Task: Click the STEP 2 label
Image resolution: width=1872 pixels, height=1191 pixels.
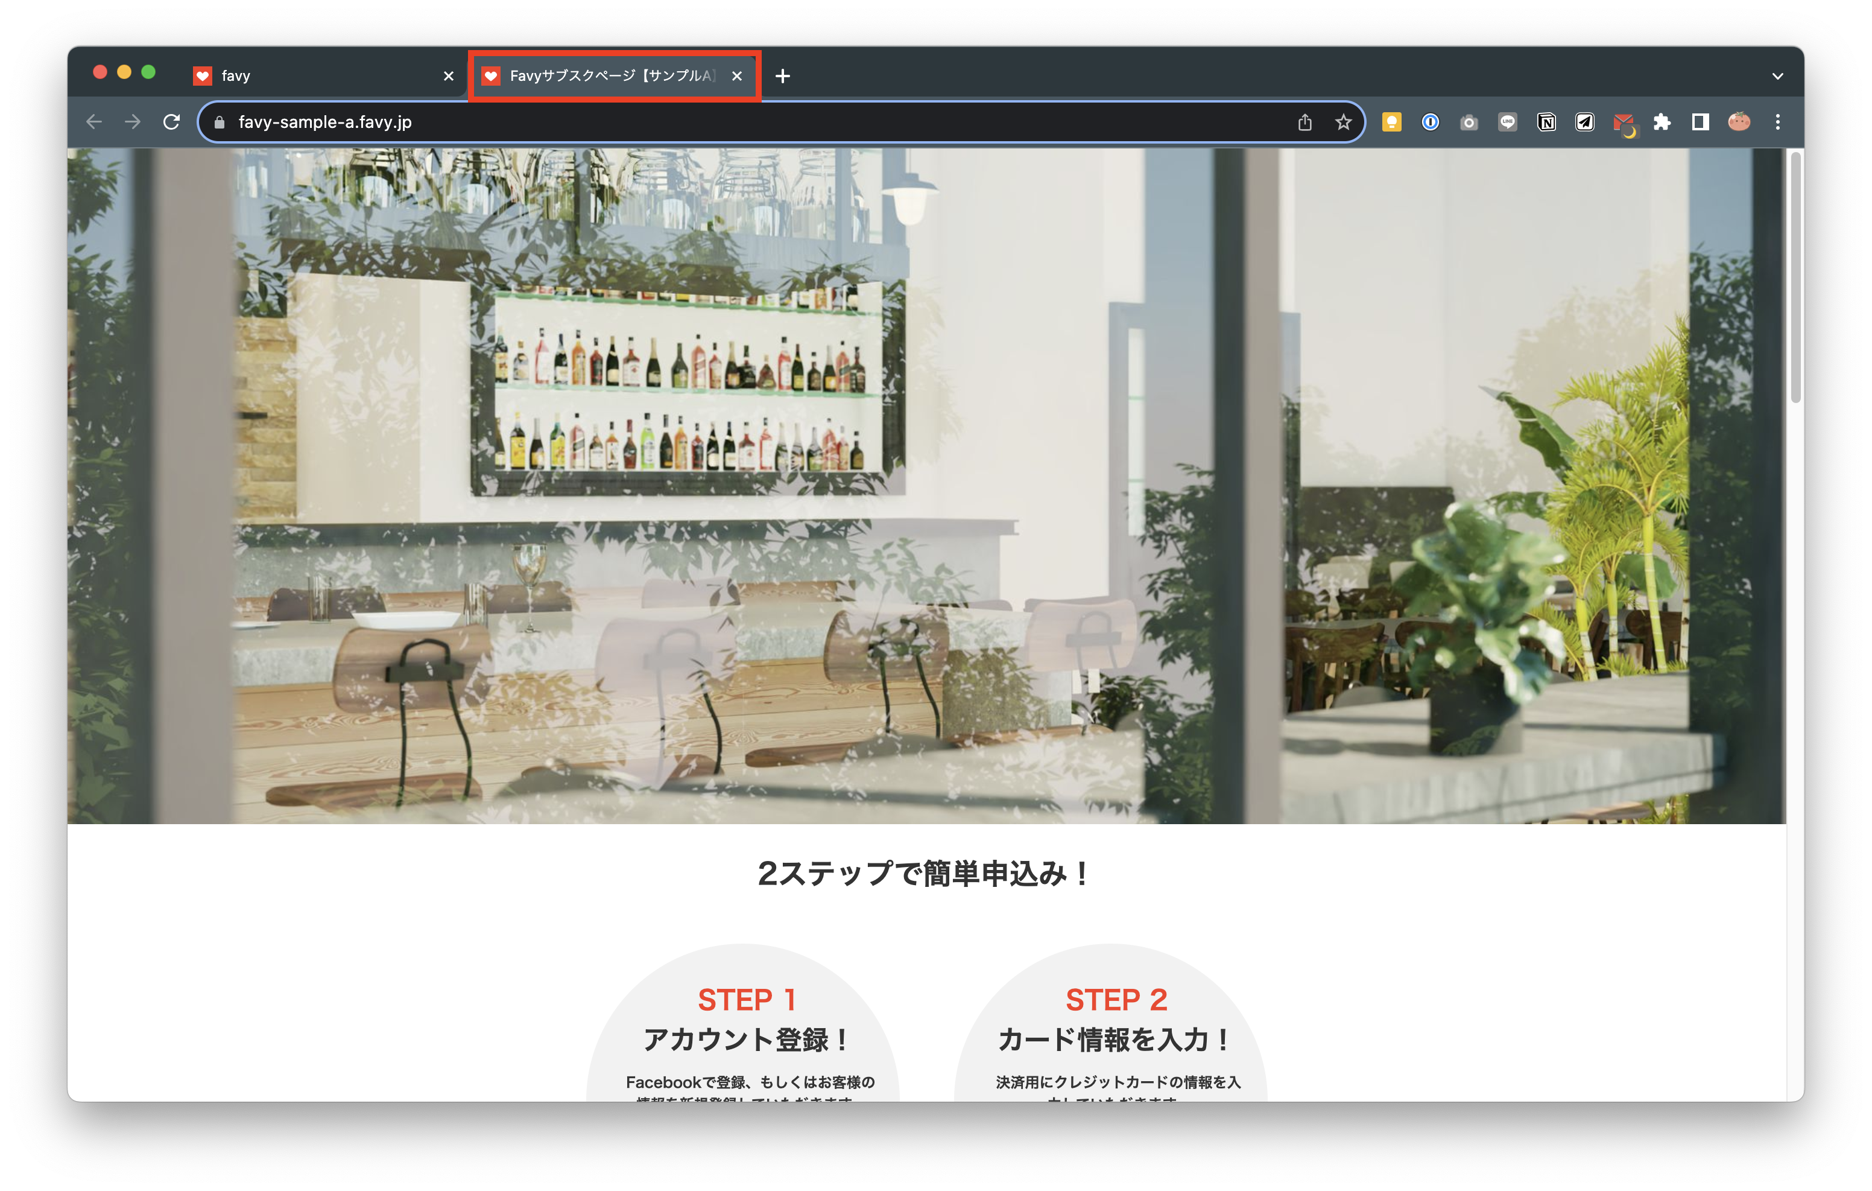Action: tap(1116, 1000)
